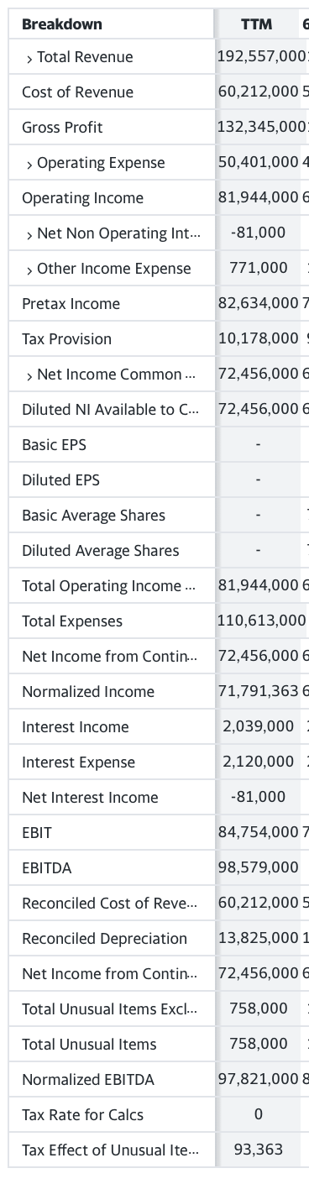Select TTM value 2,039,000

(x=258, y=727)
